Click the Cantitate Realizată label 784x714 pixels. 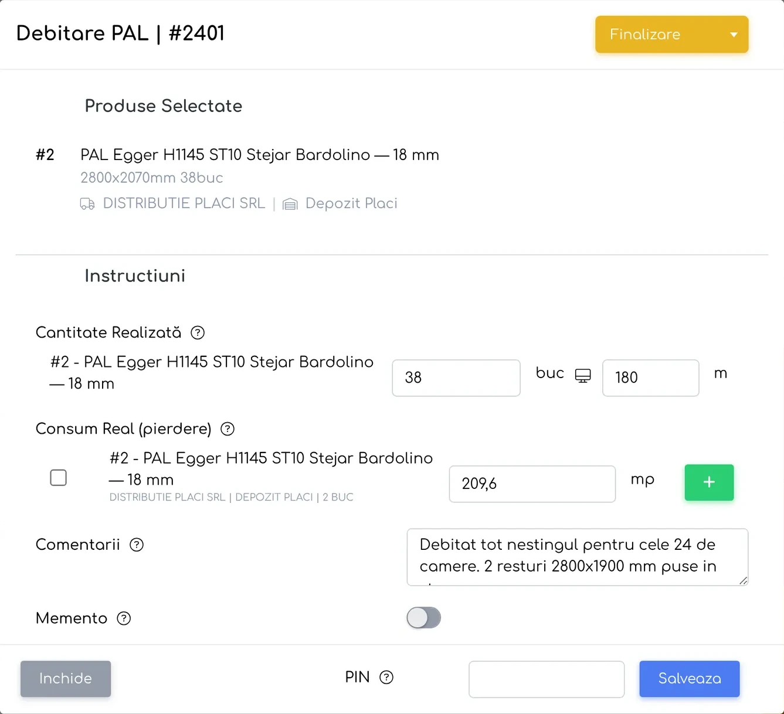click(108, 333)
